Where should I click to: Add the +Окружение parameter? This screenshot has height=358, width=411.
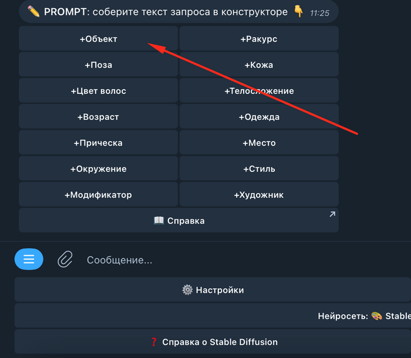point(98,169)
